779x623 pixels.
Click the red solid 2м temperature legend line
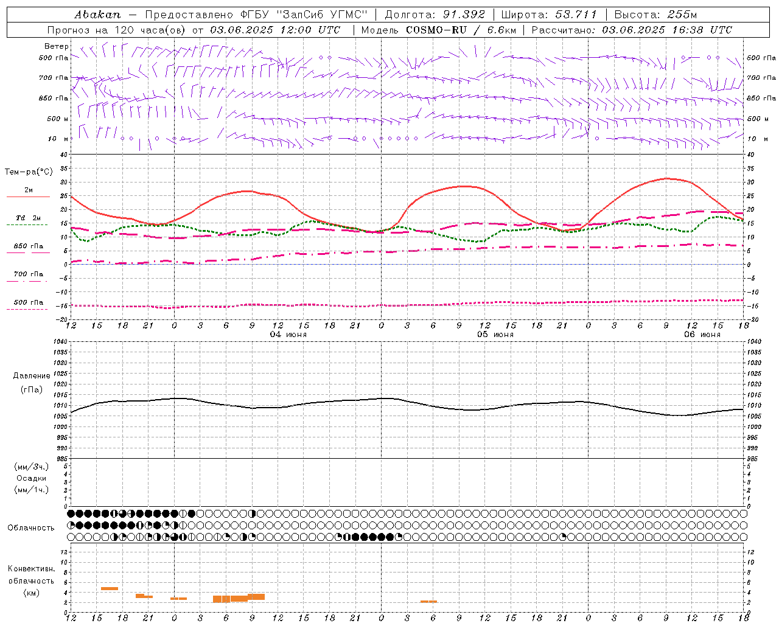[28, 197]
